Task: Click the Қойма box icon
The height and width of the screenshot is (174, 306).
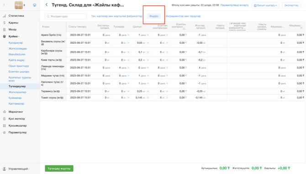Action: [x=4, y=36]
